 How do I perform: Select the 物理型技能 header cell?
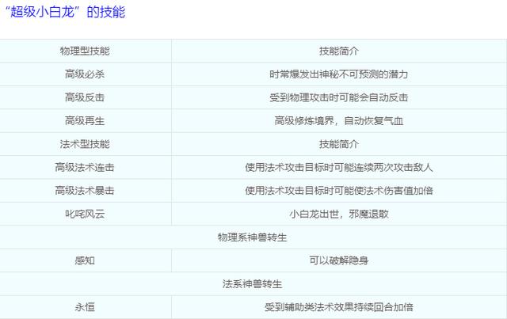(x=85, y=51)
